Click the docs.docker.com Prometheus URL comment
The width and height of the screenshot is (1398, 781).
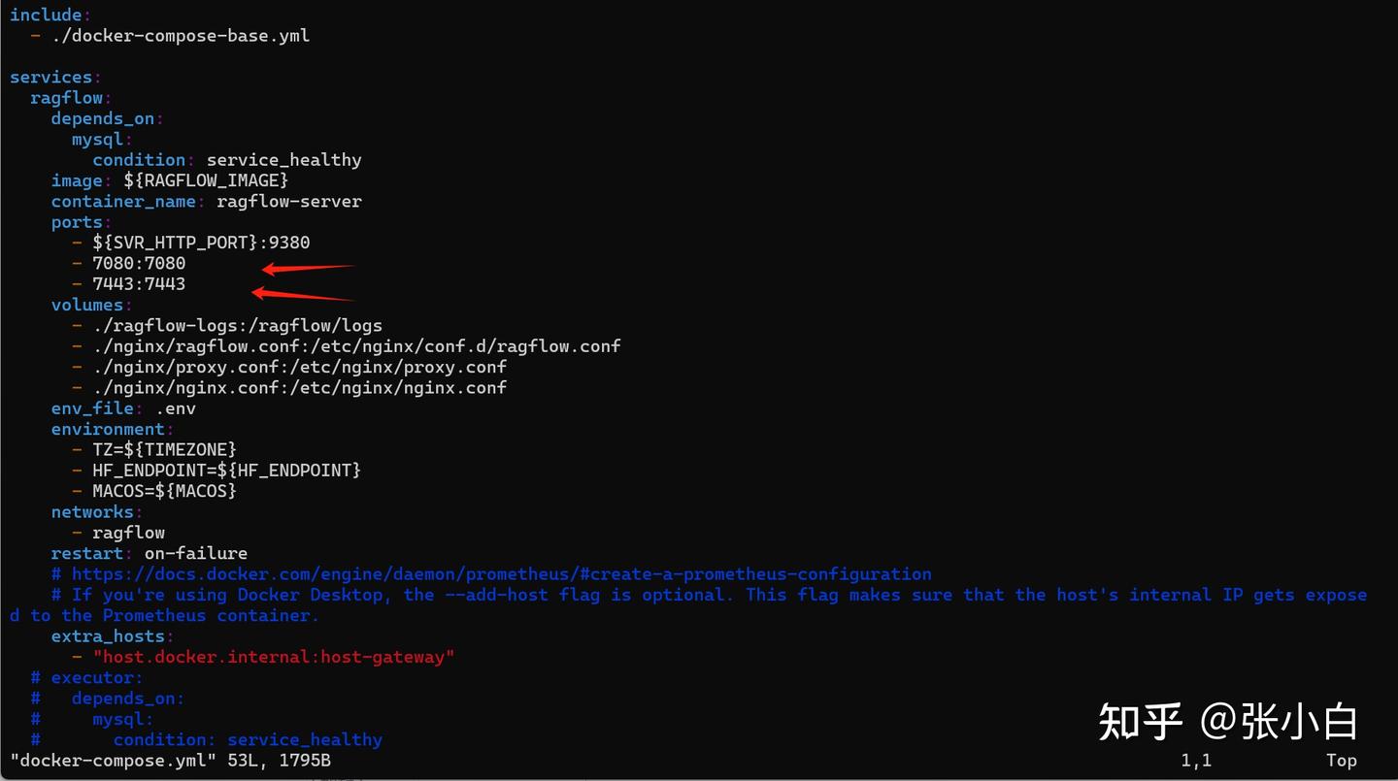501,574
